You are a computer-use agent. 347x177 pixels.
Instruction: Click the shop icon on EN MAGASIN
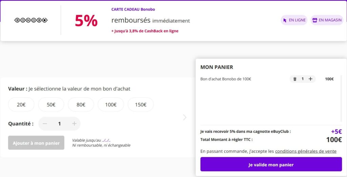tap(314, 20)
